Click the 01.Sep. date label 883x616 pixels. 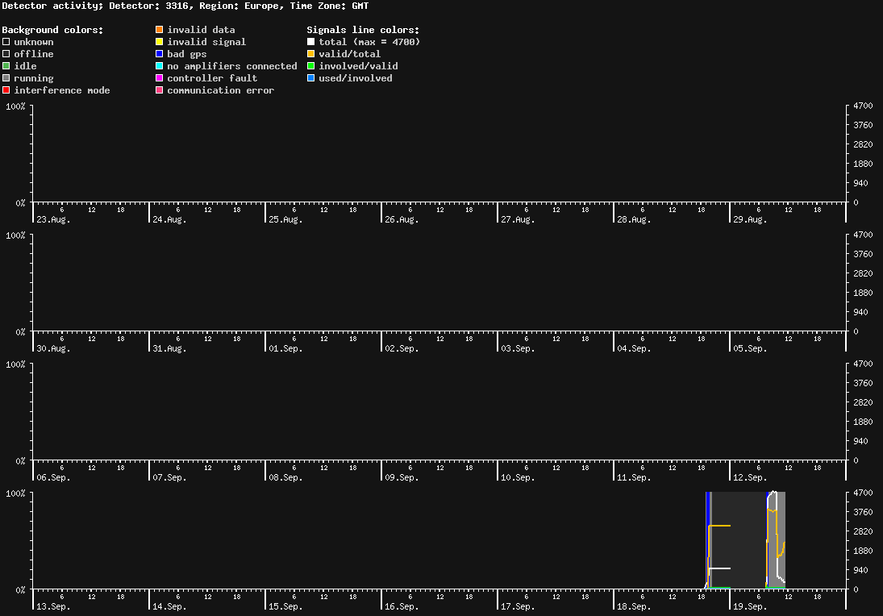[285, 348]
